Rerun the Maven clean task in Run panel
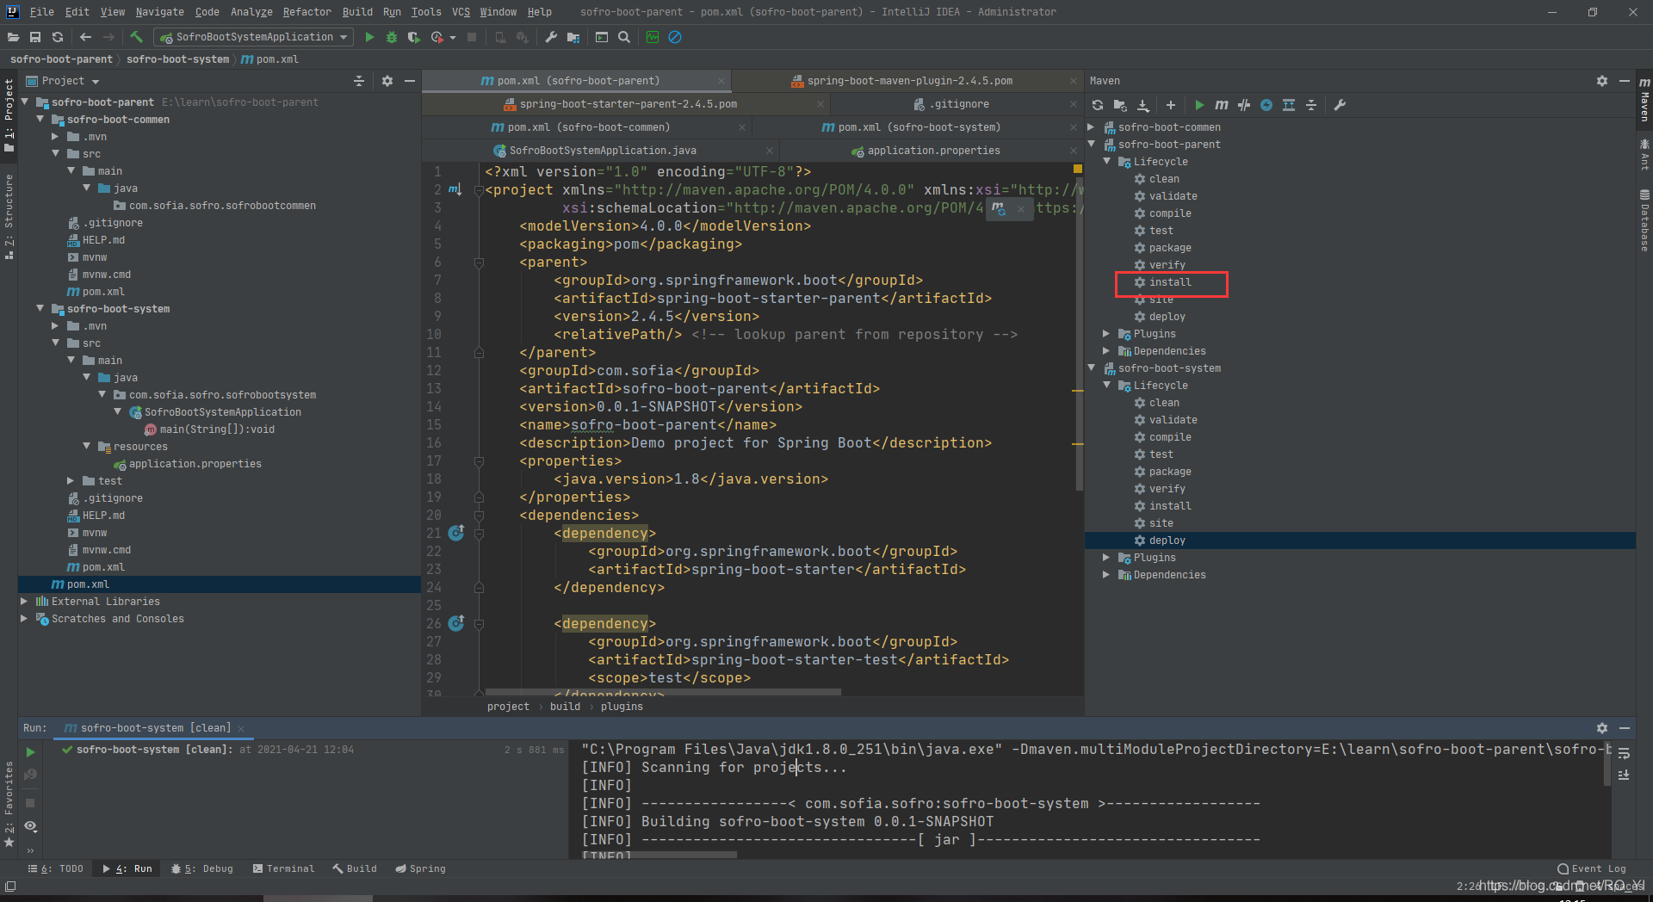Screen dimensions: 1653x902 [x=30, y=752]
